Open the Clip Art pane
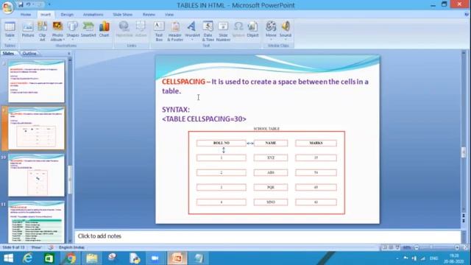Viewport: 471px width, 265px height. (43, 30)
